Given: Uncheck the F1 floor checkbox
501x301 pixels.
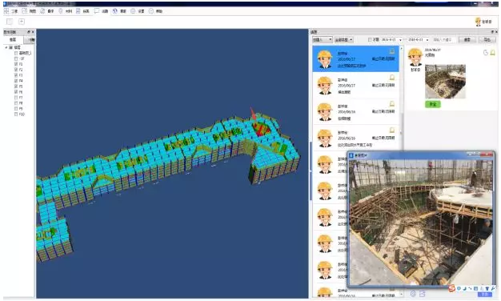Looking at the screenshot, I should [16, 64].
